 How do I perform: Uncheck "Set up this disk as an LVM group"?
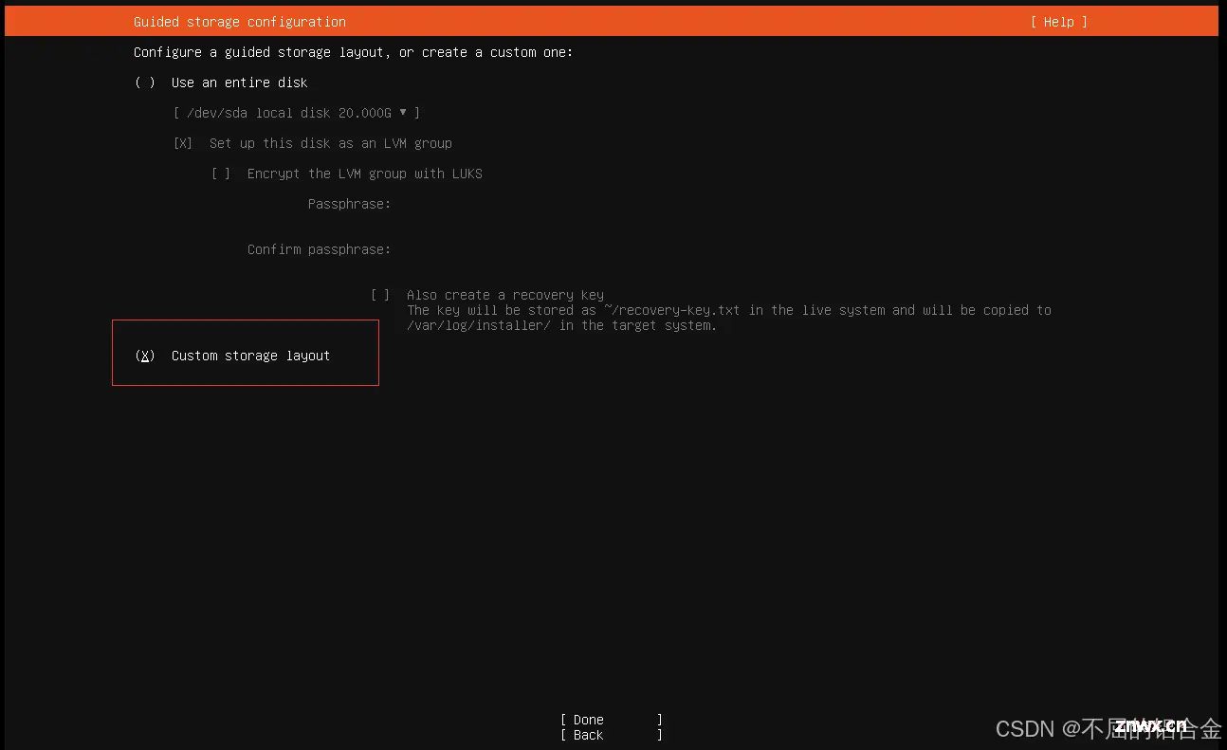click(x=183, y=143)
